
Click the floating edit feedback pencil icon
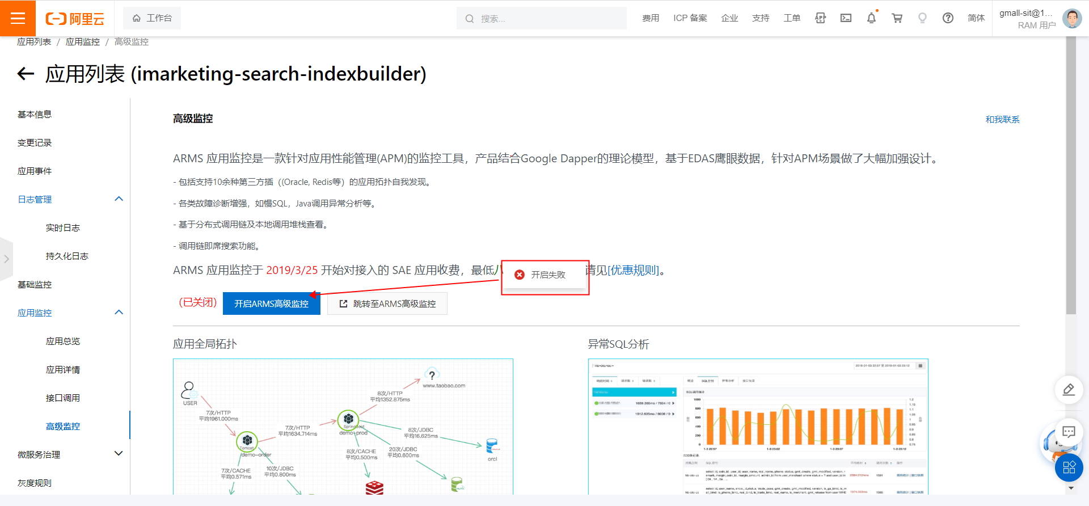(1069, 390)
